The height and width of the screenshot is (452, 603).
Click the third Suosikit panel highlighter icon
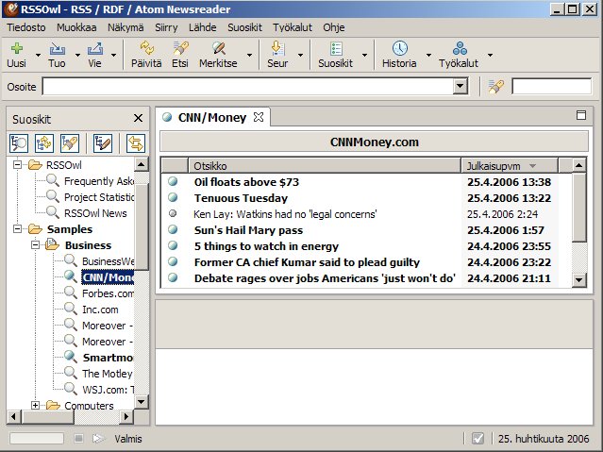[x=70, y=143]
